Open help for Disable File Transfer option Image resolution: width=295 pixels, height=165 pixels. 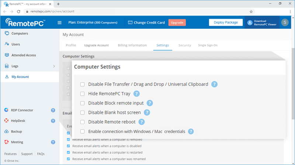pos(214,84)
